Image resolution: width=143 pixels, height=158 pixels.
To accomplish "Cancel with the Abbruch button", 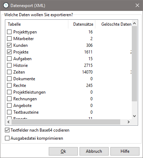I will tap(94, 151).
